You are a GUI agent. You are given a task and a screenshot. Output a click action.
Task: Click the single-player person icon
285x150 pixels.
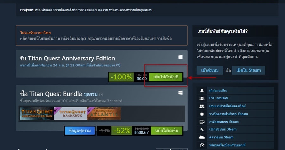(202, 91)
